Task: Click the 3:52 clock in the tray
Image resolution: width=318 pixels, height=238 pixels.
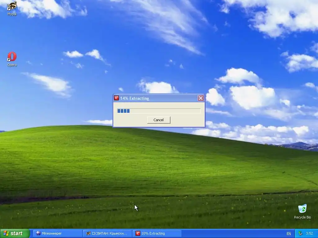Action: 309,233
